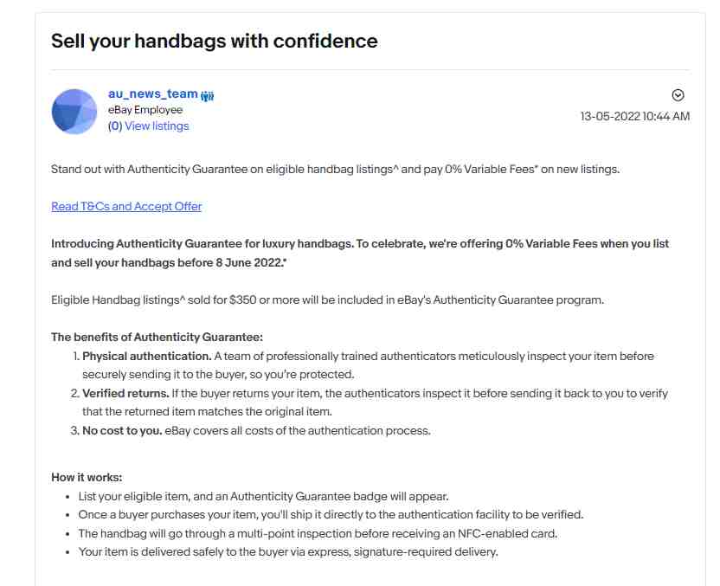Click the Eligible Handbag listings $350 sentence
The height and width of the screenshot is (586, 720).
coord(327,299)
